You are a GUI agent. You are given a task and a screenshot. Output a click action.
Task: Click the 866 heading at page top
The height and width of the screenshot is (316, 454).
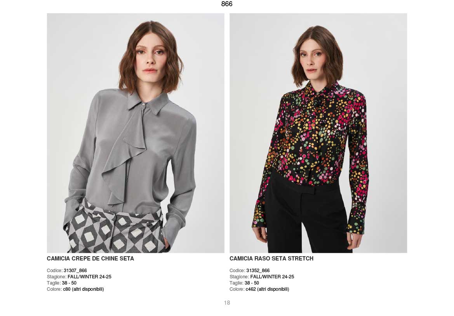click(x=227, y=4)
